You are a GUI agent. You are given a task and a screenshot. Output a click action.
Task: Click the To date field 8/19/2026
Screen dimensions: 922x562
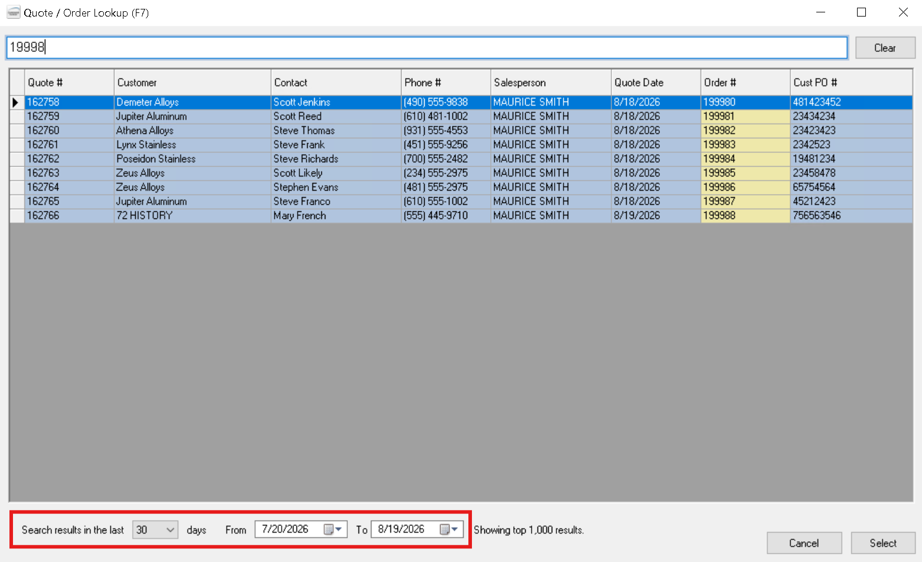(417, 530)
